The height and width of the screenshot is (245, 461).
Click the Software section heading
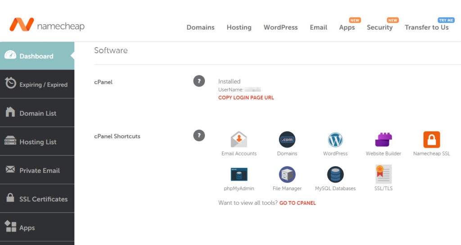point(111,50)
